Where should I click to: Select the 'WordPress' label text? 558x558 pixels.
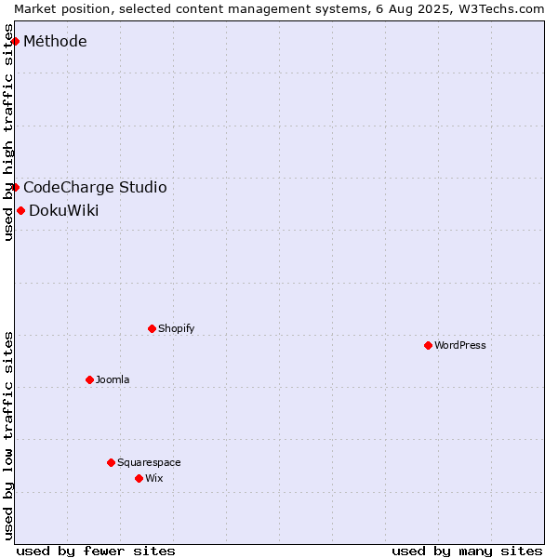460,345
